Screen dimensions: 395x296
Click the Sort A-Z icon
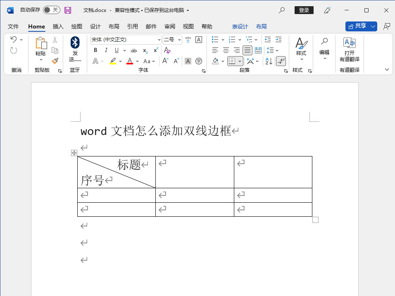(x=269, y=61)
